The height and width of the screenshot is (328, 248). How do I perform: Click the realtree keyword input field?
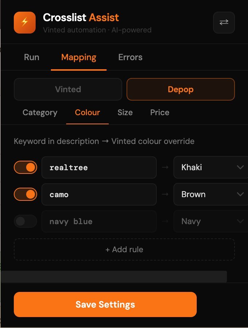[99, 167]
